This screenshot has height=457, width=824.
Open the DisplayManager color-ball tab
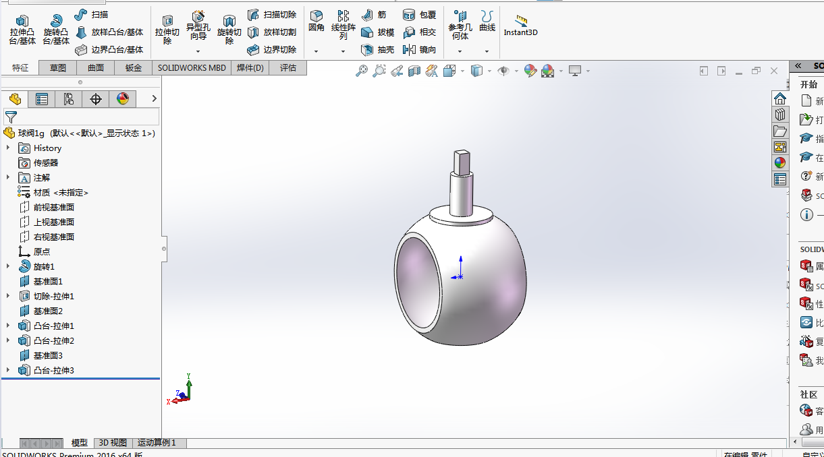tap(123, 99)
